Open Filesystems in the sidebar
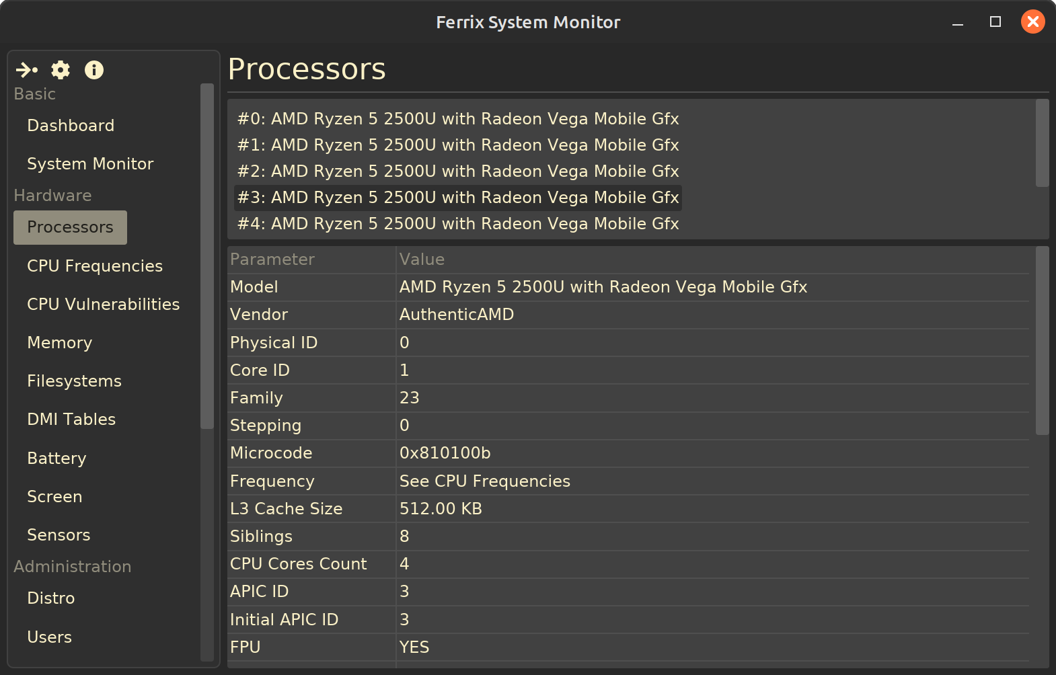Viewport: 1056px width, 675px height. 74,381
